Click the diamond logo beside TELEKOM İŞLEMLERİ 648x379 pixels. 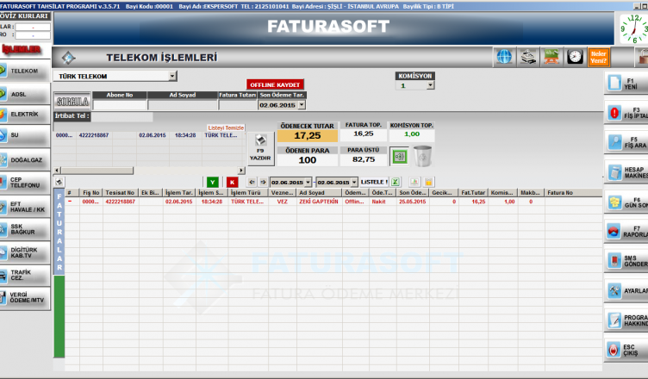pyautogui.click(x=68, y=58)
